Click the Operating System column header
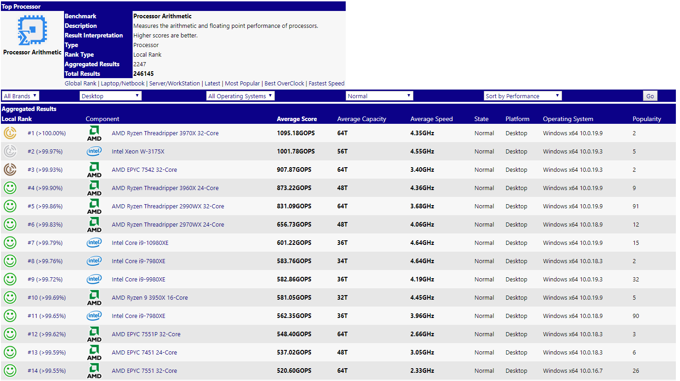 pyautogui.click(x=568, y=119)
